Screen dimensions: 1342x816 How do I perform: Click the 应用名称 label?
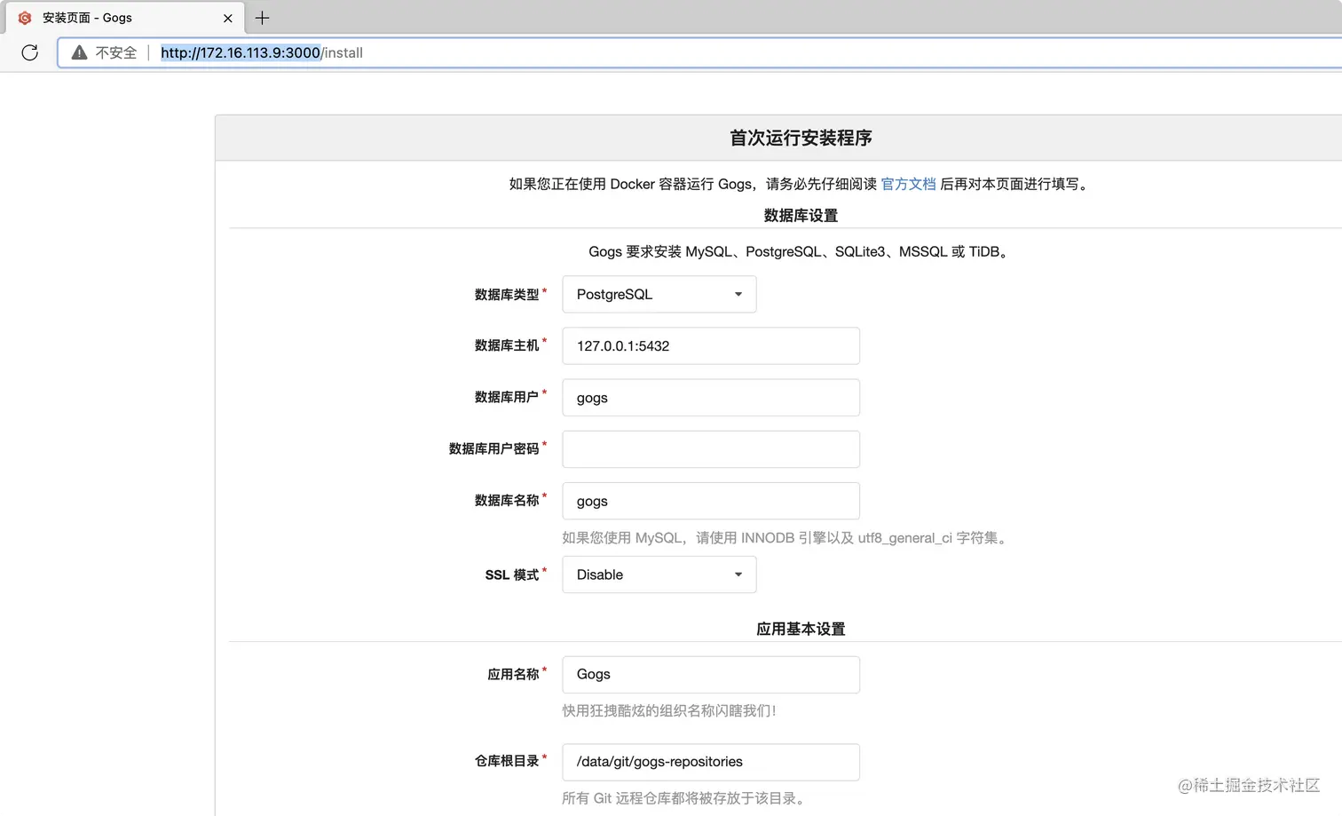pyautogui.click(x=513, y=674)
